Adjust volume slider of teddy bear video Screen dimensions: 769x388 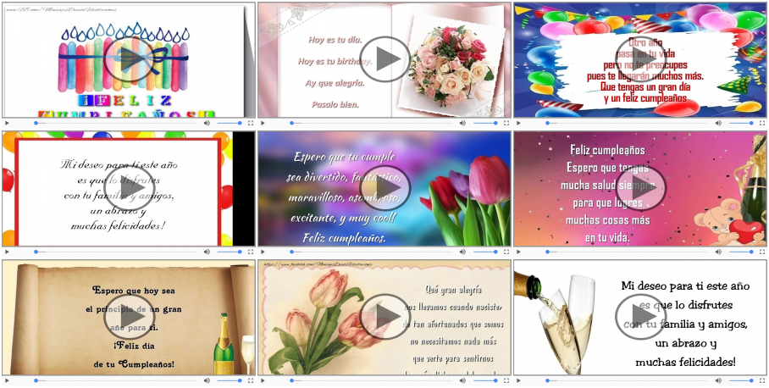739,252
